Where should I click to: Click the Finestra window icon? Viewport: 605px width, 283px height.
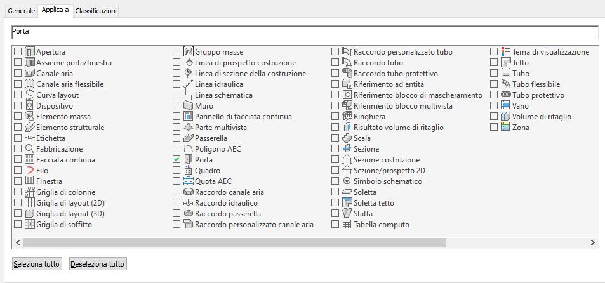click(x=29, y=181)
